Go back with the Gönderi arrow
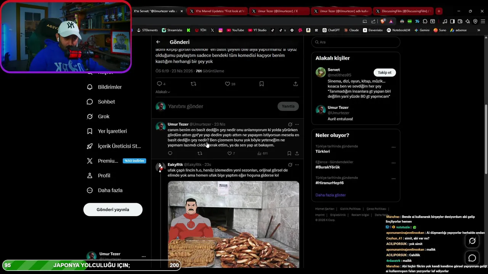The height and width of the screenshot is (274, 488). 158,42
